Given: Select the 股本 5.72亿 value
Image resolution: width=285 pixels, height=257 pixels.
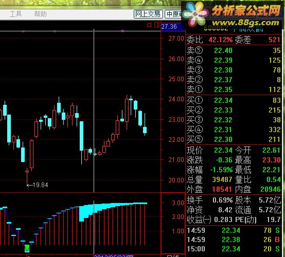Looking at the screenshot, I should tap(270, 200).
